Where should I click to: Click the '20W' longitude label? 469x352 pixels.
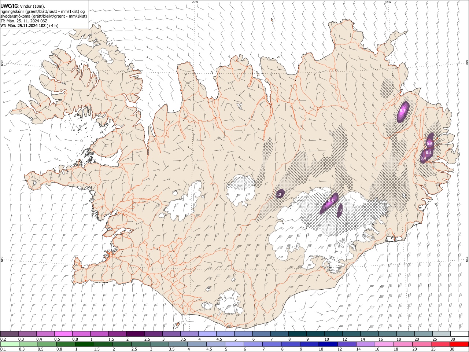click(195, 2)
